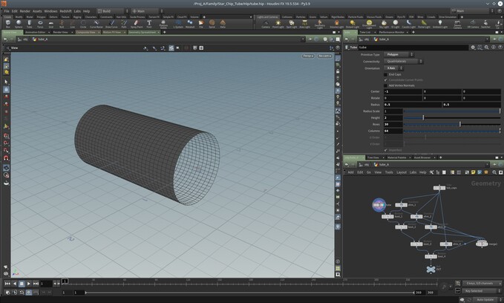Click the Auto Update button
The width and height of the screenshot is (504, 303).
pos(485,299)
